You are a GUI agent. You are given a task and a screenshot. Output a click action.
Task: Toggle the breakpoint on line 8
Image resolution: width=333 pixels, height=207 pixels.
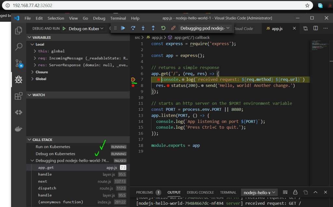pyautogui.click(x=133, y=85)
